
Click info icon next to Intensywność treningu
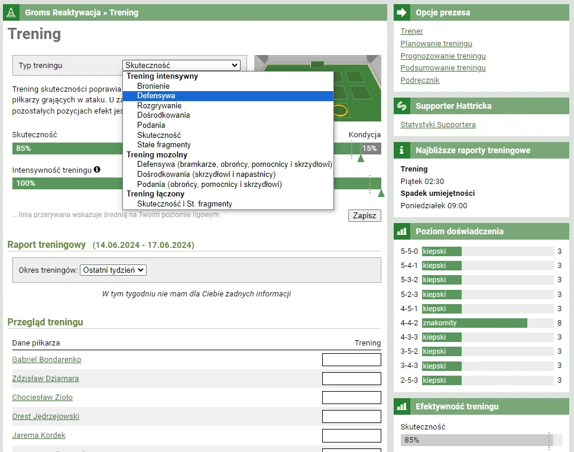point(97,170)
